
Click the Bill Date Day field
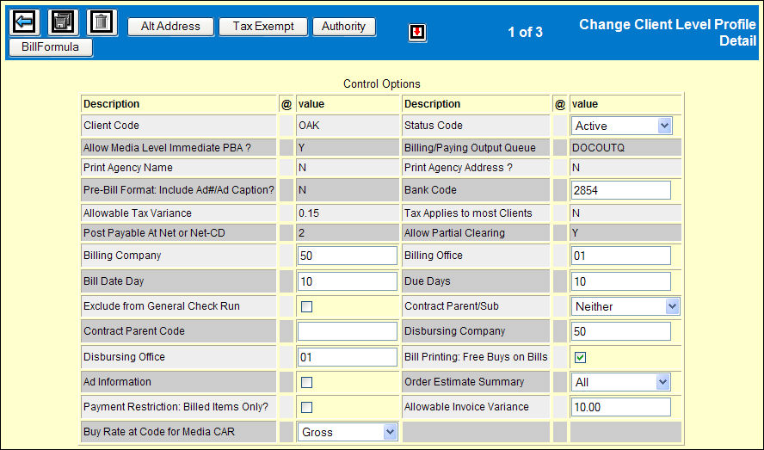348,281
